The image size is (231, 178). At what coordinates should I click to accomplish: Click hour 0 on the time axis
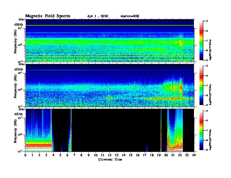click(x=25, y=155)
